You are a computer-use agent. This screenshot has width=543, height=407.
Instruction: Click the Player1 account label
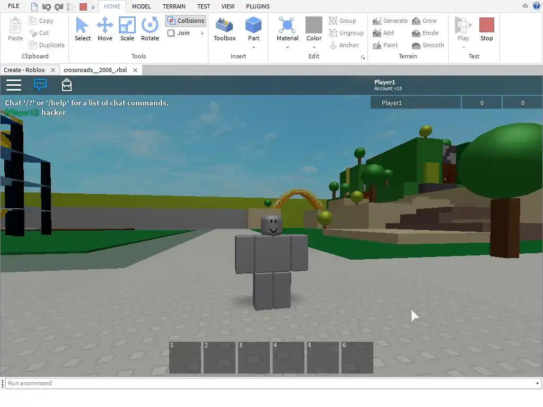click(388, 85)
